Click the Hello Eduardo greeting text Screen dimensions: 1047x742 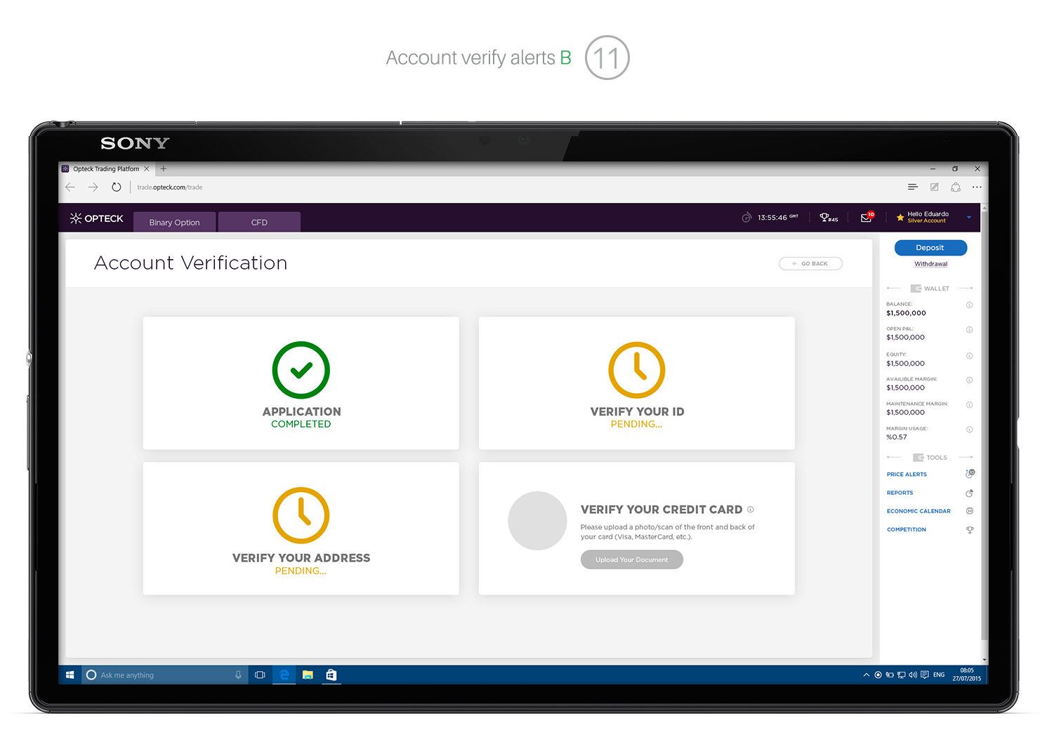928,214
